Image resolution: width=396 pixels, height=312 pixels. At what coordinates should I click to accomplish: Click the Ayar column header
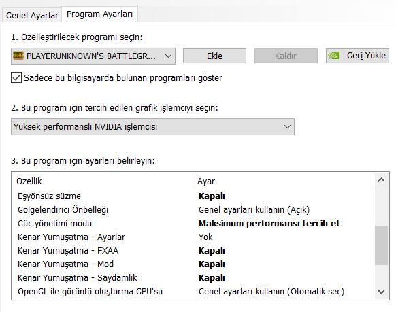tap(283, 181)
